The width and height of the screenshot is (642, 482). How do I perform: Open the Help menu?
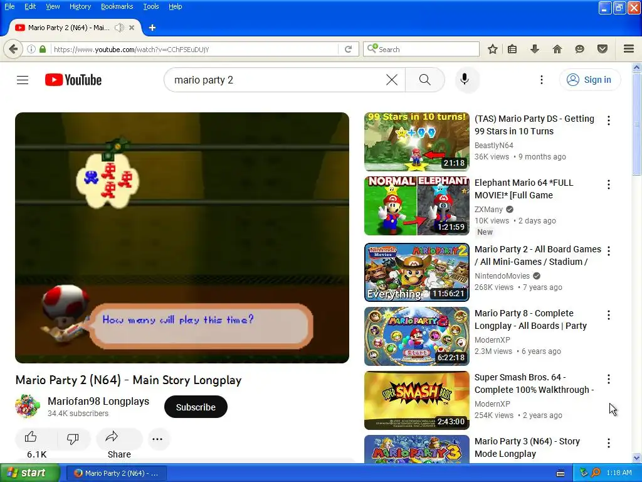click(176, 6)
